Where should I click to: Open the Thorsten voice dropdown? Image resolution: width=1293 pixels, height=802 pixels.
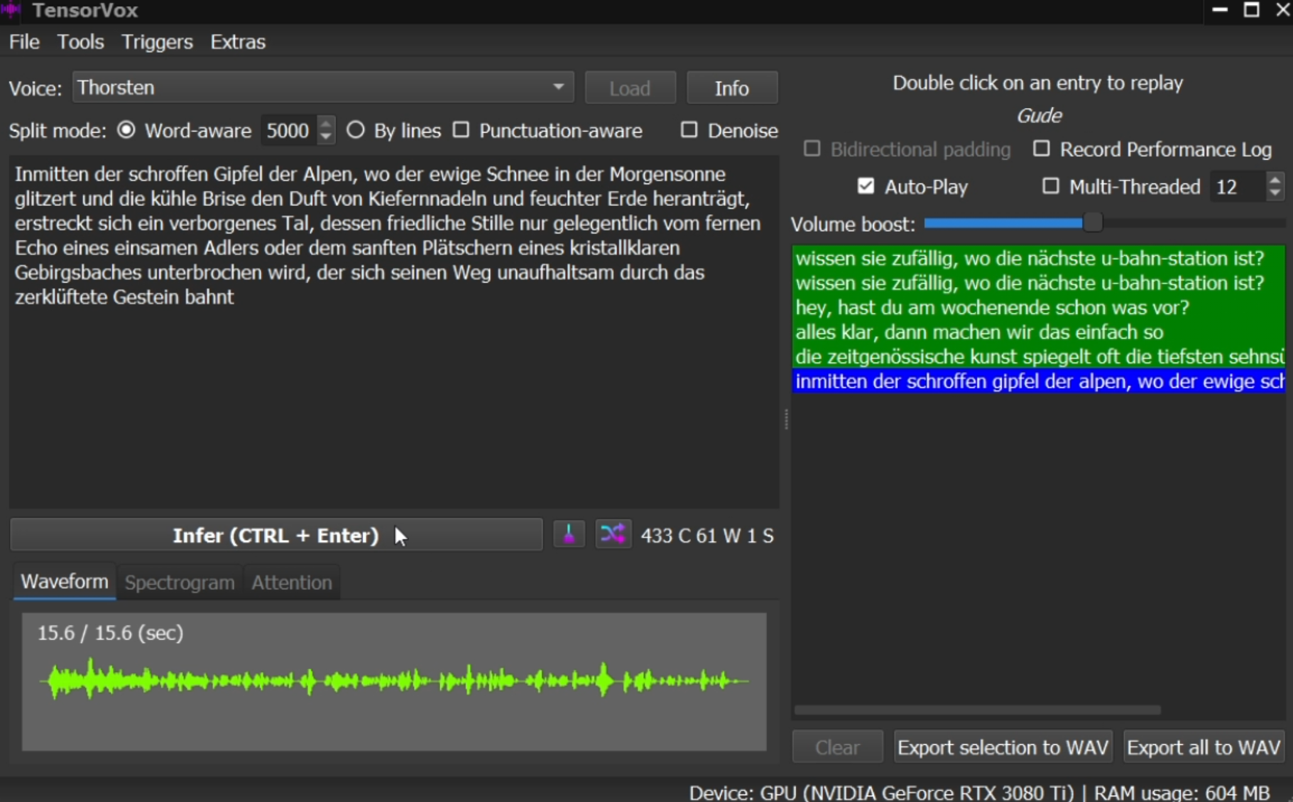558,87
